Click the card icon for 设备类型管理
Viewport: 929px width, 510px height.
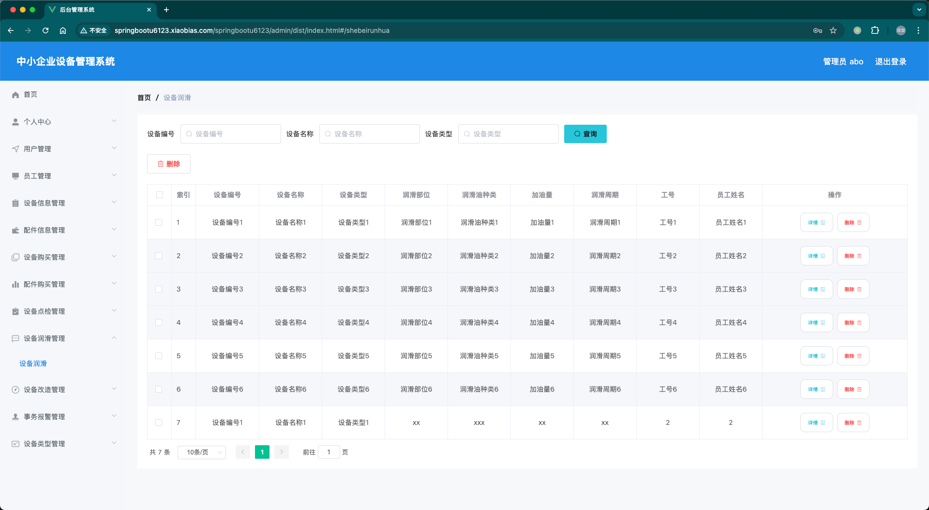click(x=15, y=444)
